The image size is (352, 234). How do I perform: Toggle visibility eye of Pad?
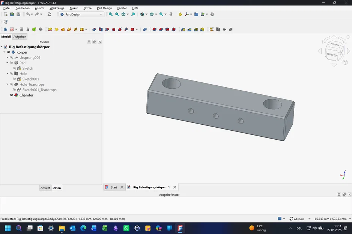point(12,63)
